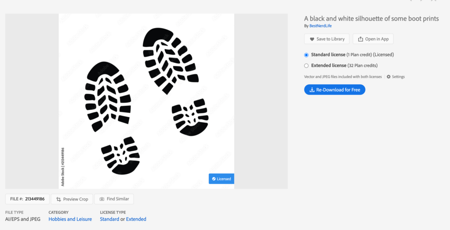Select the Extended license radio button
The image size is (450, 230).
click(x=306, y=66)
